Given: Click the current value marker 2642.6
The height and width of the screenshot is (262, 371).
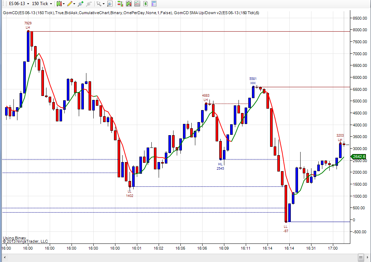Looking at the screenshot, I should click(x=359, y=157).
